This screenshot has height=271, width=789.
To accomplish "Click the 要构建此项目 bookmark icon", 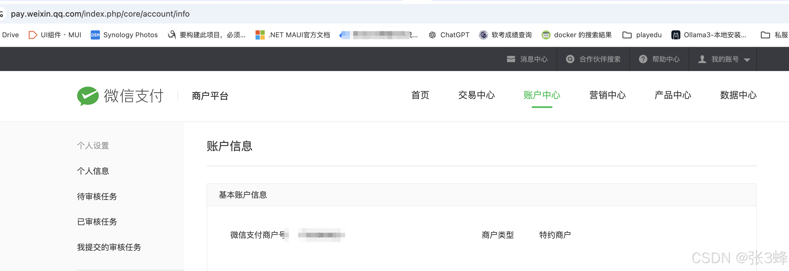I will (172, 35).
